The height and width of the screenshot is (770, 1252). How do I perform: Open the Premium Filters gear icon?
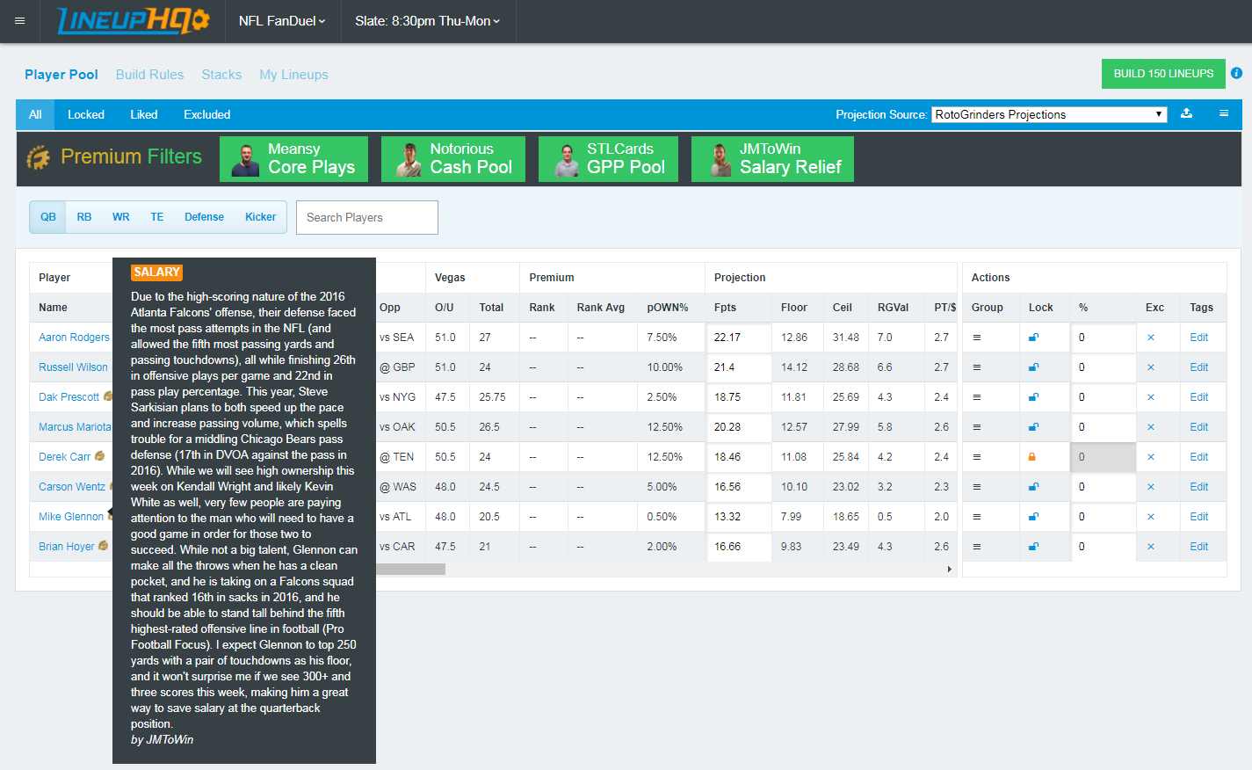coord(38,157)
